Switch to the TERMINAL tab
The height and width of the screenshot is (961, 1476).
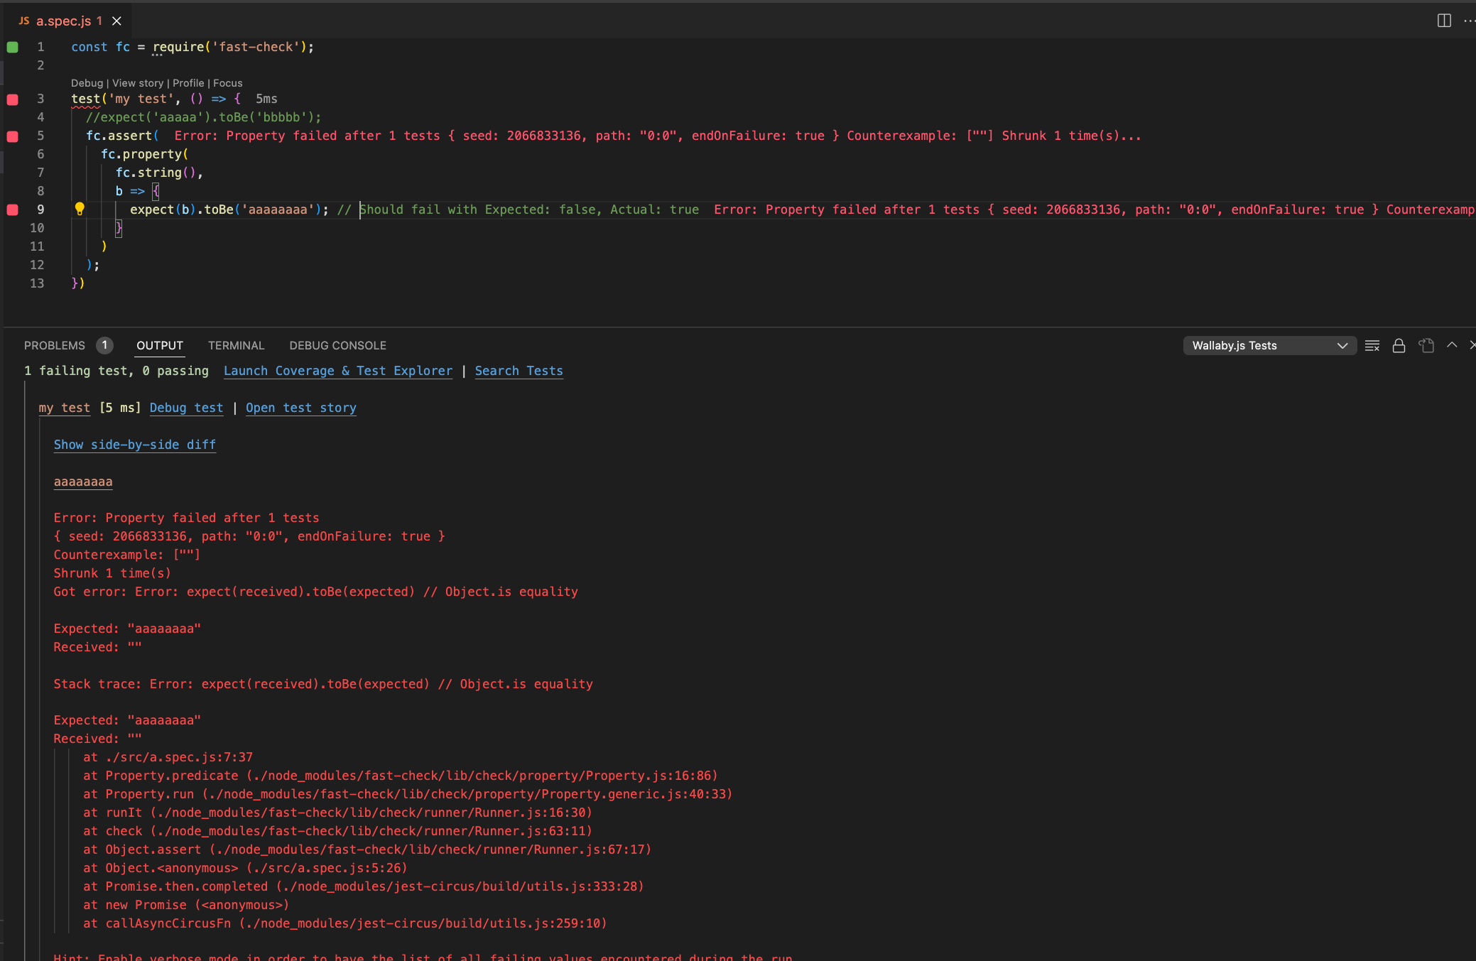[x=236, y=345]
